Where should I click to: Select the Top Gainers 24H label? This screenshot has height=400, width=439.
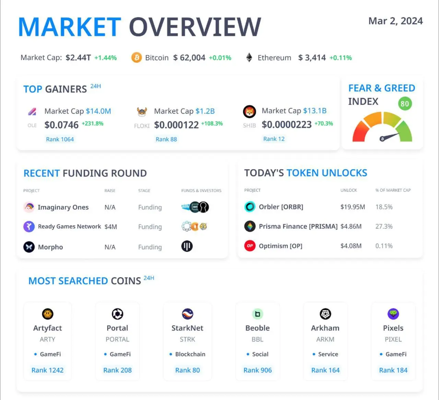(x=96, y=86)
